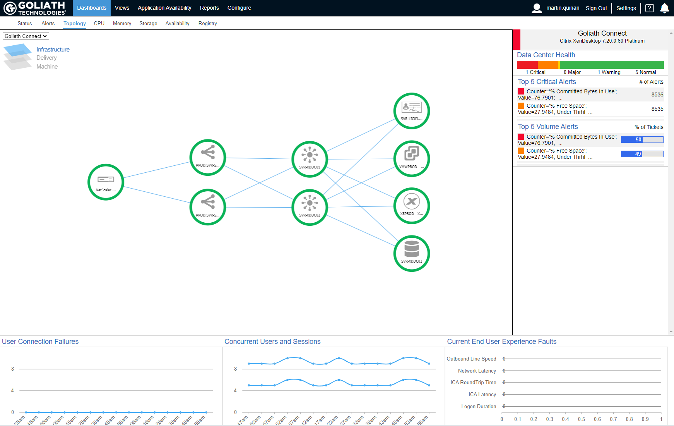Click the martin.quinan user profile icon

(x=537, y=8)
